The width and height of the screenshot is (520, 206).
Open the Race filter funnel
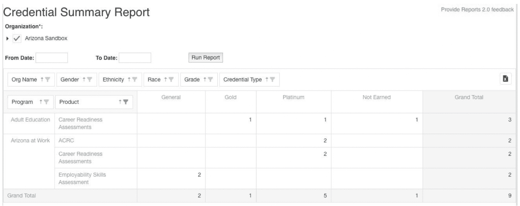(x=171, y=80)
